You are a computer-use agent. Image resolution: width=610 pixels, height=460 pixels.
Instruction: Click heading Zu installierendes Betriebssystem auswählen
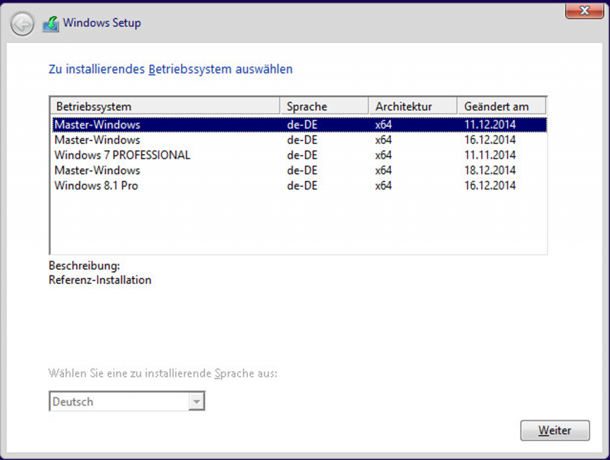(170, 69)
